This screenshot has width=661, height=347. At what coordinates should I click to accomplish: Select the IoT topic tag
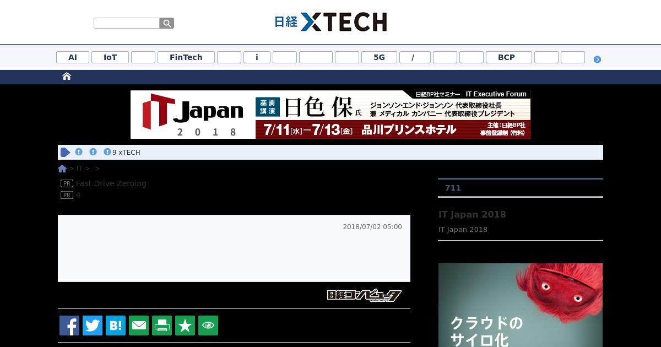click(x=110, y=57)
